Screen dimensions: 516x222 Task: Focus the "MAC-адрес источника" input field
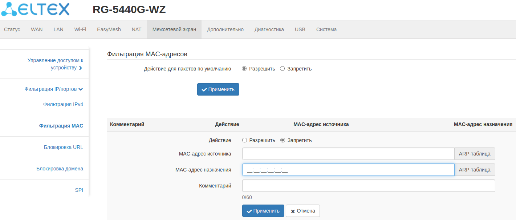pos(348,154)
